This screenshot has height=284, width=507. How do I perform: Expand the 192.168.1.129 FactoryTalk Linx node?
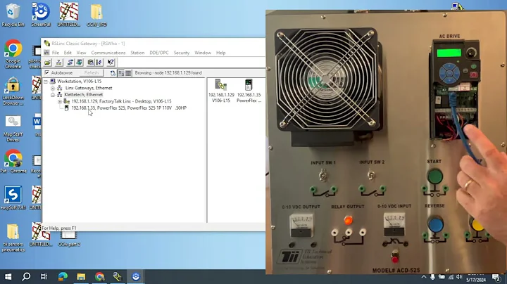[x=60, y=102]
